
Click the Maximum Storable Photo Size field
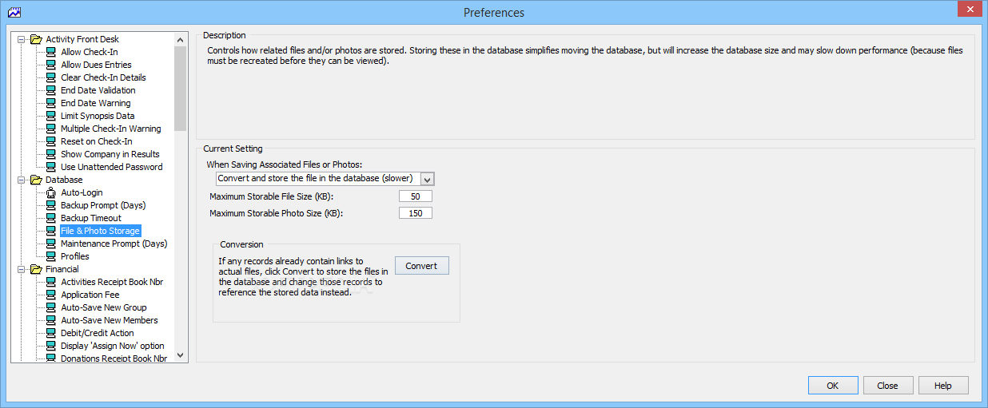pos(416,213)
